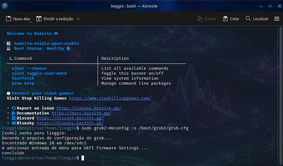Viewport: 283px width, 166px height.
Task: Expand the Nova aba dropdown arrow
Action: [x=30, y=22]
